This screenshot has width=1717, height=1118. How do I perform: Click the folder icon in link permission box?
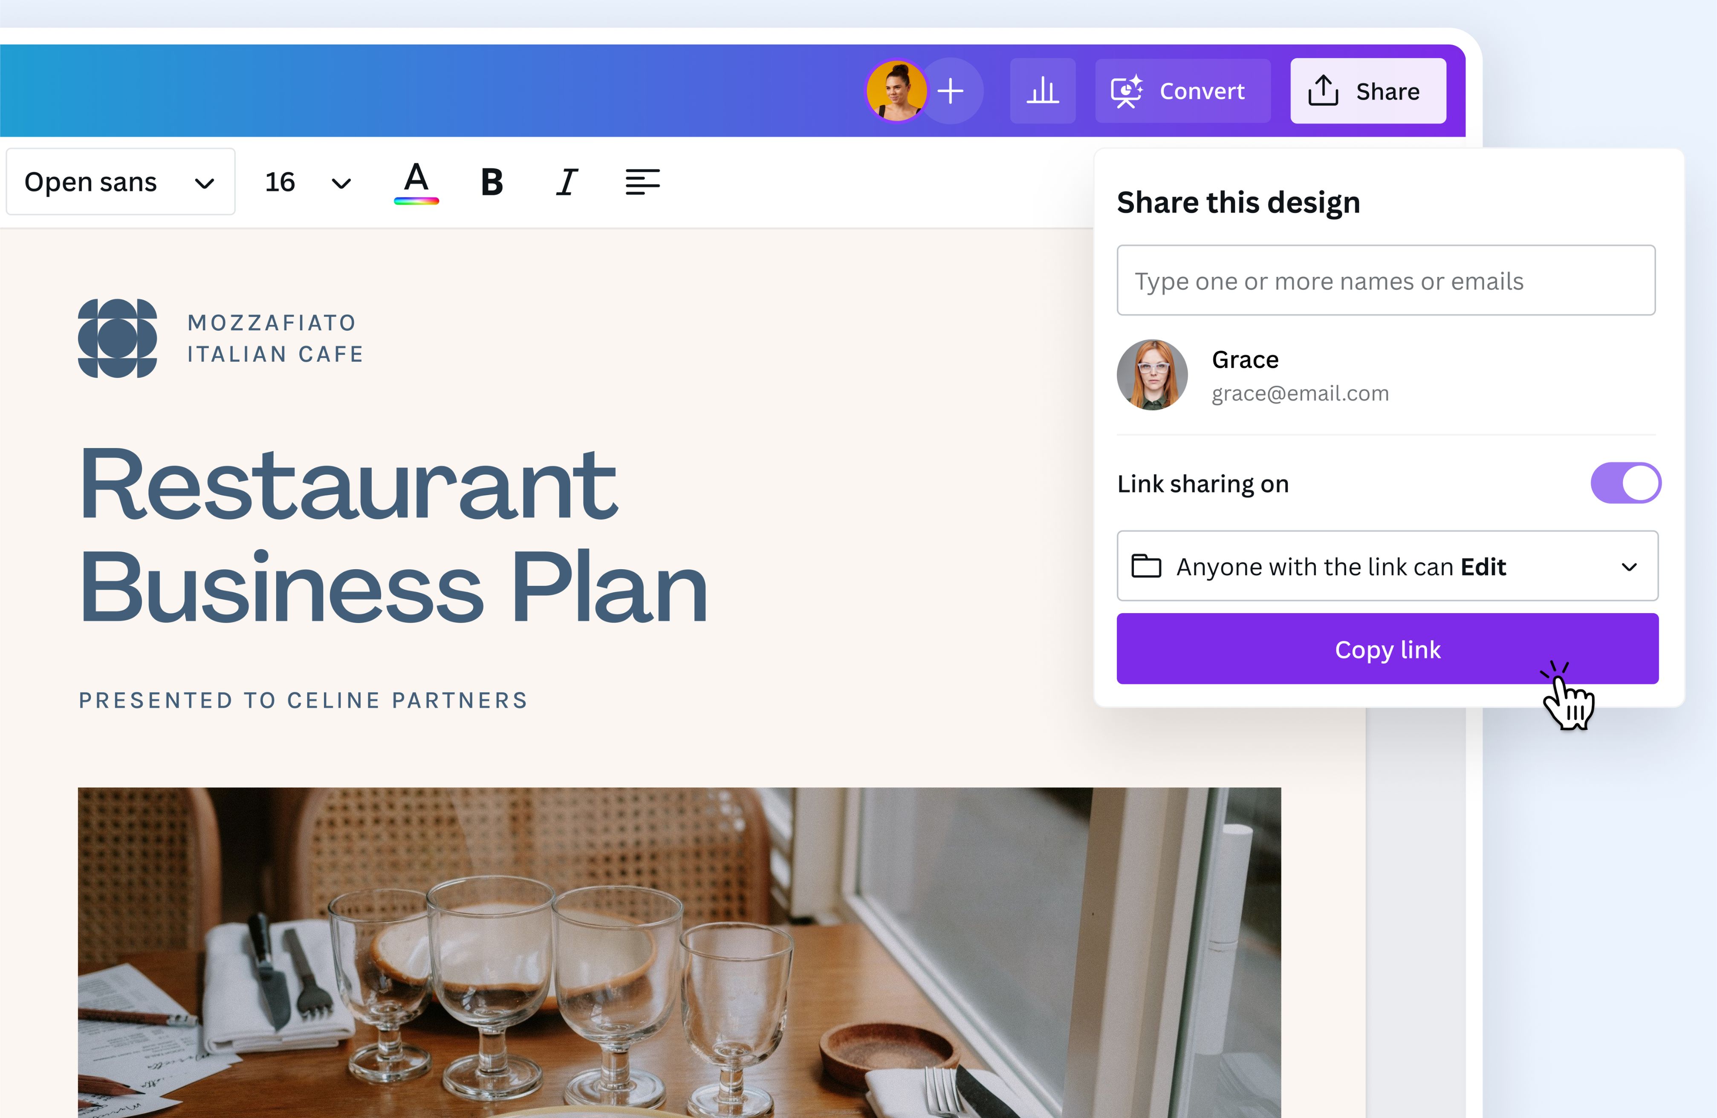pos(1146,566)
